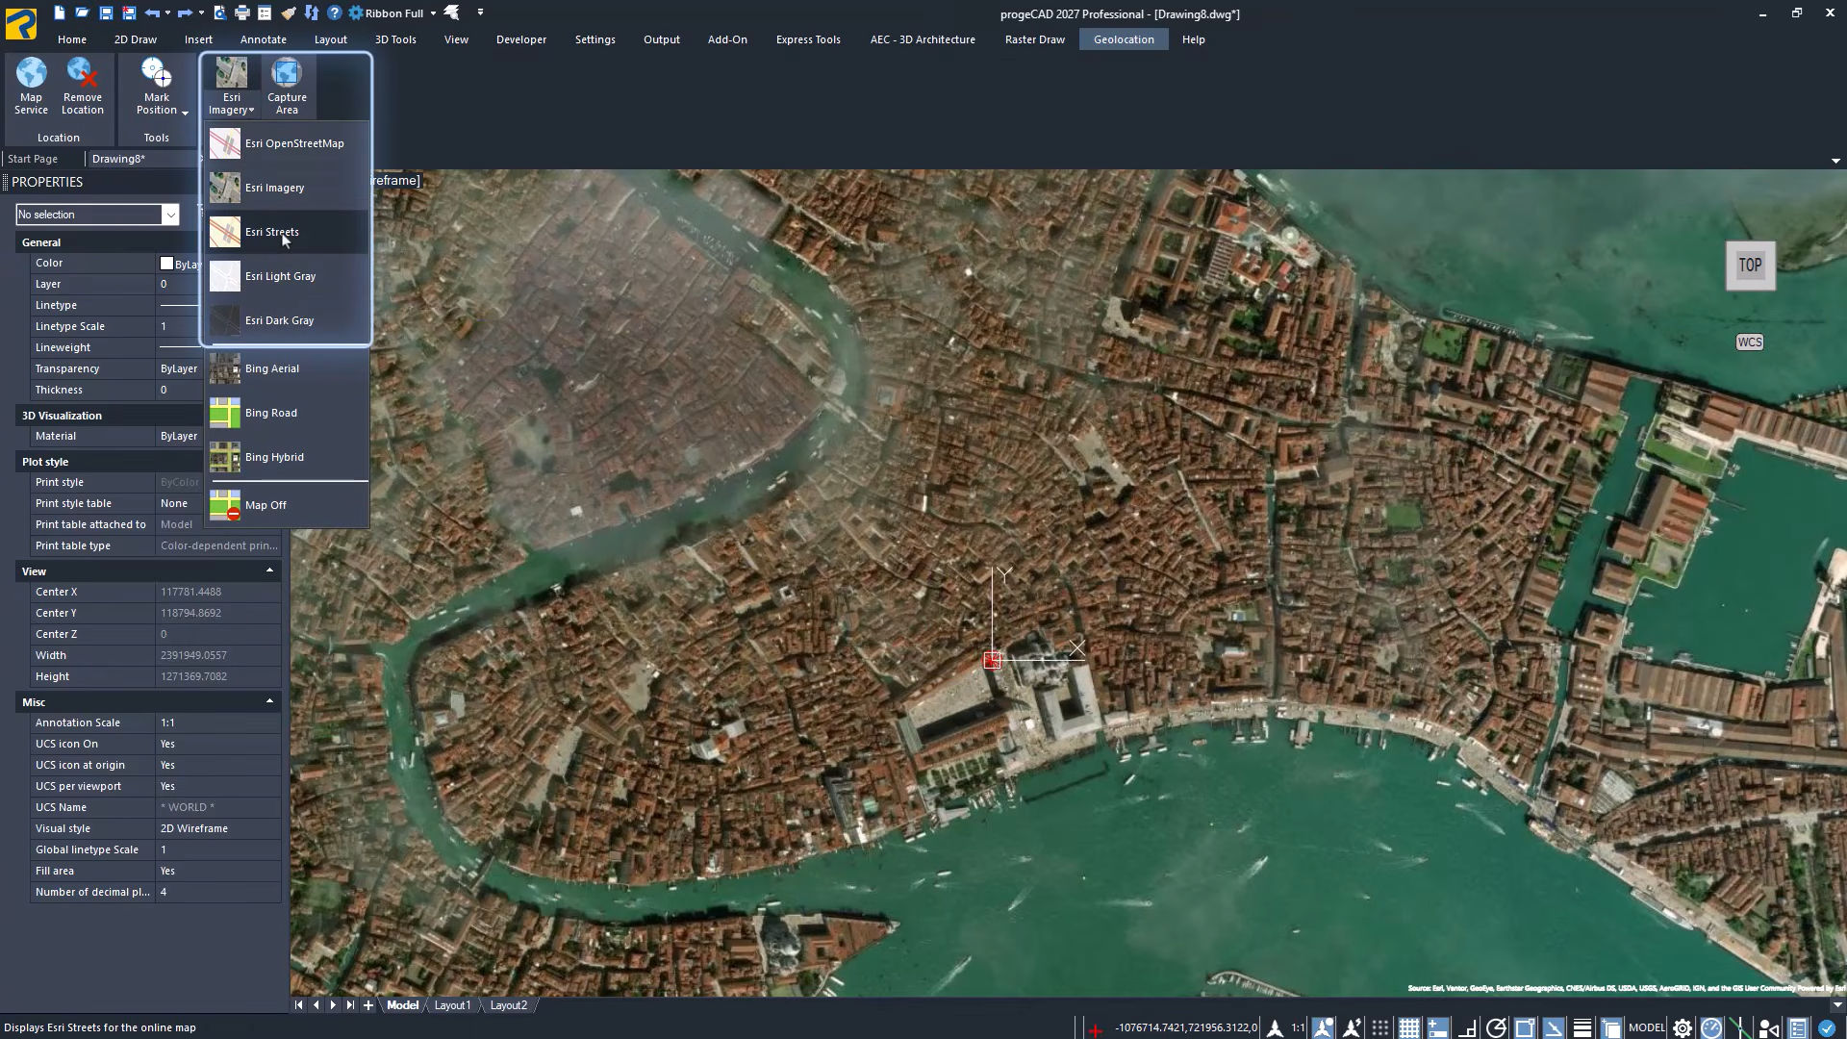1847x1039 pixels.
Task: Start the Capture Area tool
Action: [287, 87]
